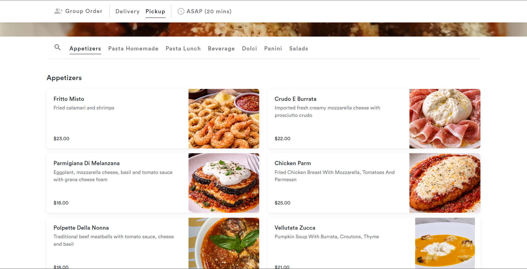Click the Fritto Misto food photo

[224, 119]
